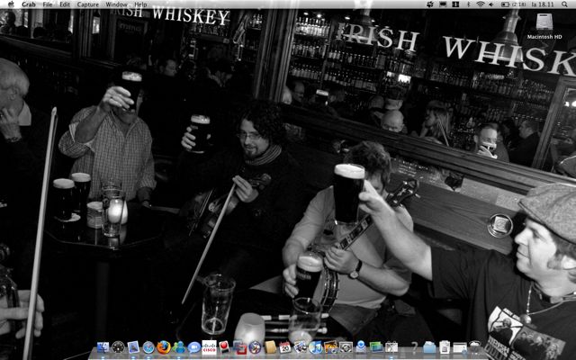Launch iTunes from the Dock
Image resolution: width=576 pixels, height=360 pixels.
click(x=315, y=347)
